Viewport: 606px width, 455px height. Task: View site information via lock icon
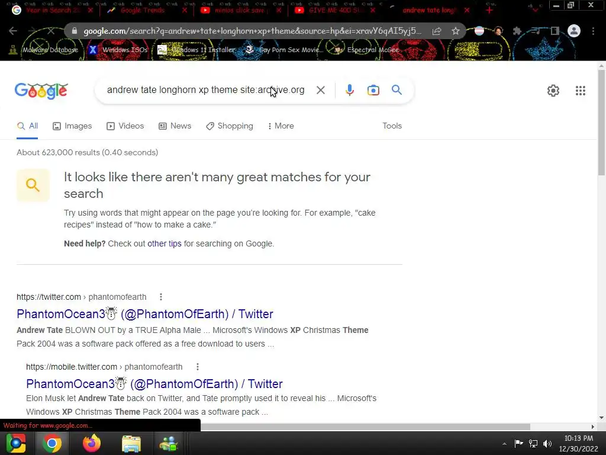coord(75,31)
